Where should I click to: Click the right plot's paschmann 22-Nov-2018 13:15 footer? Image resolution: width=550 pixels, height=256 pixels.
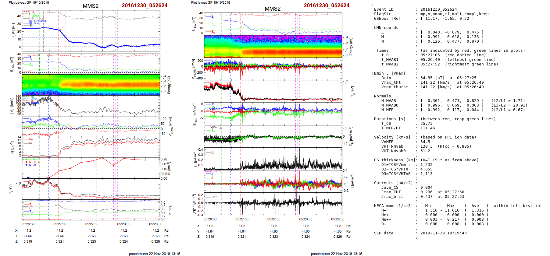pos(337,254)
